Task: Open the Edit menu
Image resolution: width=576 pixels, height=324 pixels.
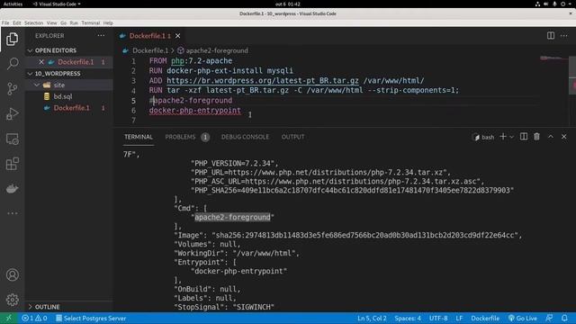Action: coord(17,22)
